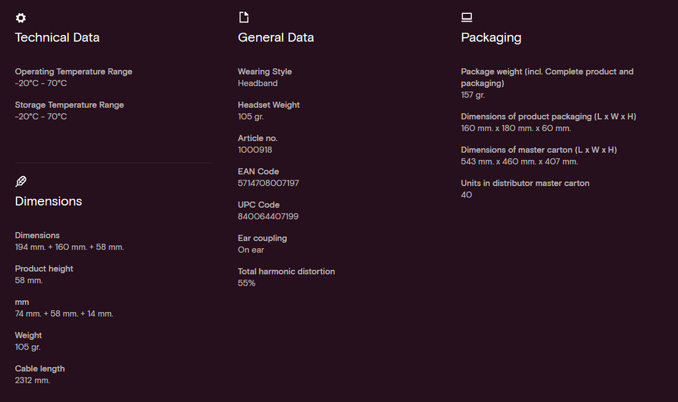The image size is (678, 402).
Task: Click the gear icon above Technical Data
Action: coord(21,18)
